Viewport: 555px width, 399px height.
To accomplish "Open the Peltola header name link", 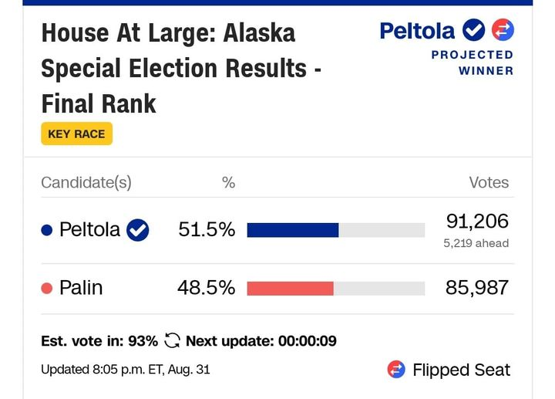I will [x=417, y=31].
